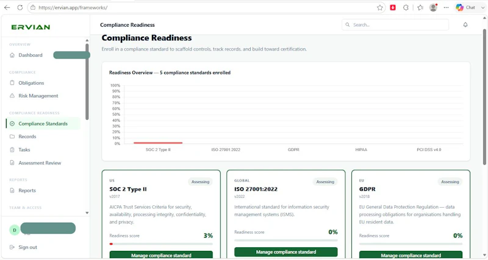Select Compliance Standards in the sidebar
Image resolution: width=488 pixels, height=260 pixels.
tap(43, 124)
